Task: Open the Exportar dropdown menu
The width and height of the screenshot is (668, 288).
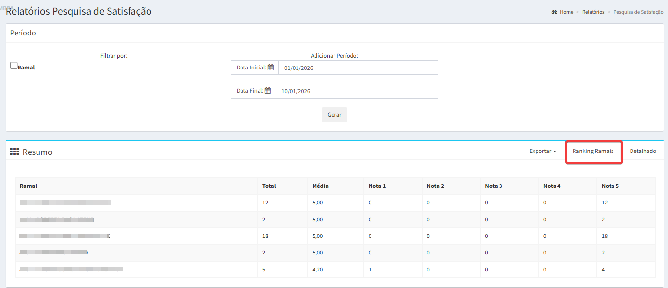Action: (542, 151)
